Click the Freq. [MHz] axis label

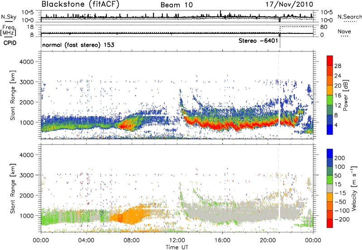[x=8, y=30]
